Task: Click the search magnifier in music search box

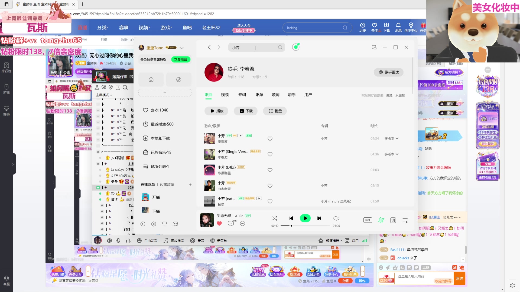Action: tap(280, 47)
